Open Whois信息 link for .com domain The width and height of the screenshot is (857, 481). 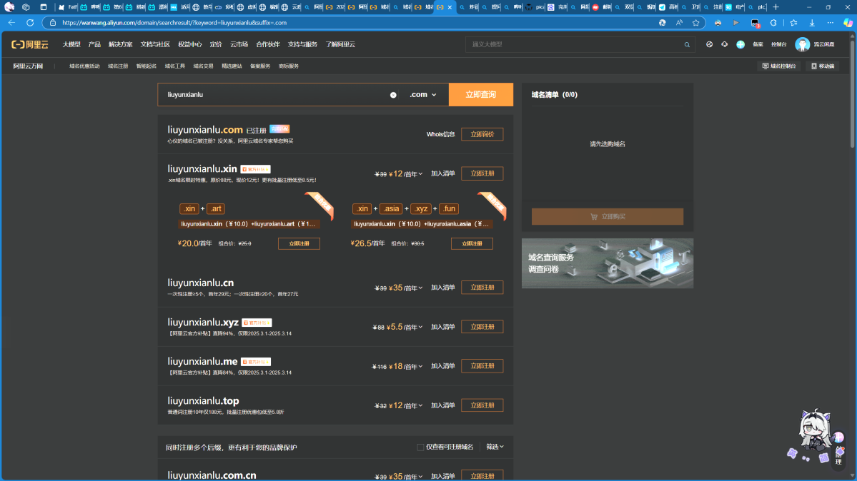440,134
